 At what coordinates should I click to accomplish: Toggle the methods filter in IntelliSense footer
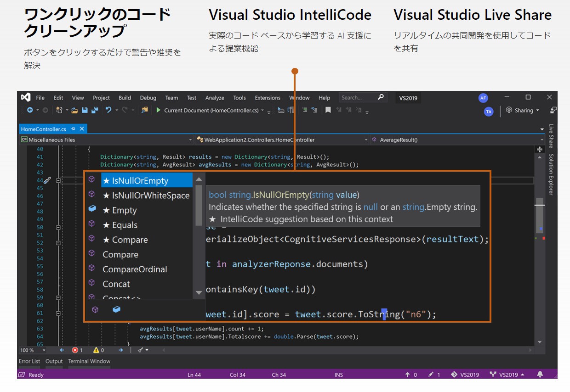tap(95, 310)
